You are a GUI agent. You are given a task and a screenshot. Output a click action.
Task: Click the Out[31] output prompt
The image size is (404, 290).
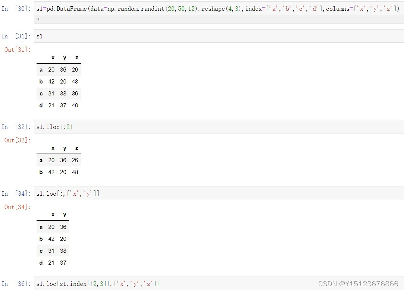18,50
